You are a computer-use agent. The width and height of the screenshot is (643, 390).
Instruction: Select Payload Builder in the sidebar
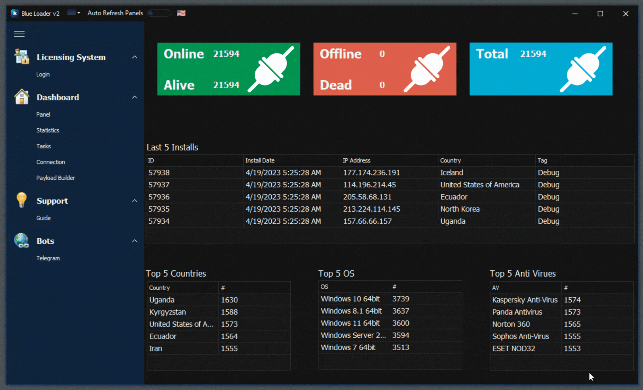tap(56, 178)
